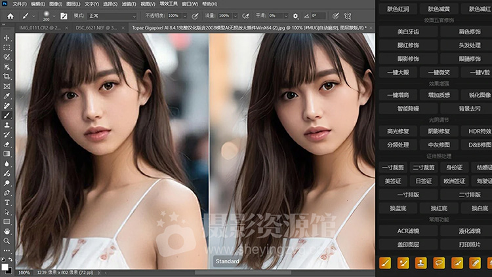Viewport: 492px width, 277px height.
Task: Toggle pressure control for opacity
Action: click(194, 15)
